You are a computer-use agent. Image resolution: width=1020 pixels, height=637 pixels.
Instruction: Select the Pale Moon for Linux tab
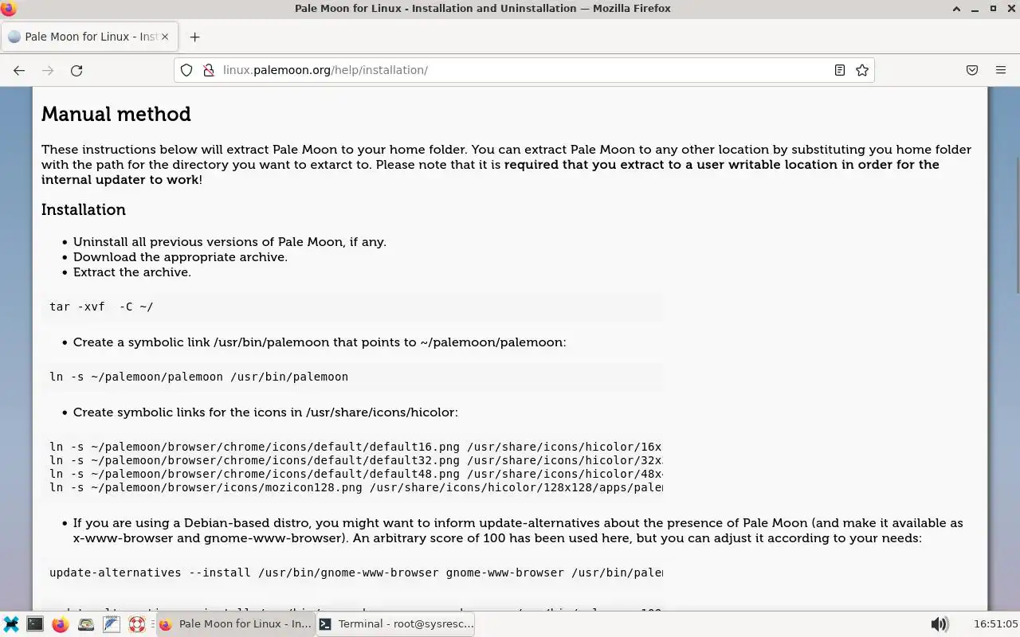coord(88,37)
